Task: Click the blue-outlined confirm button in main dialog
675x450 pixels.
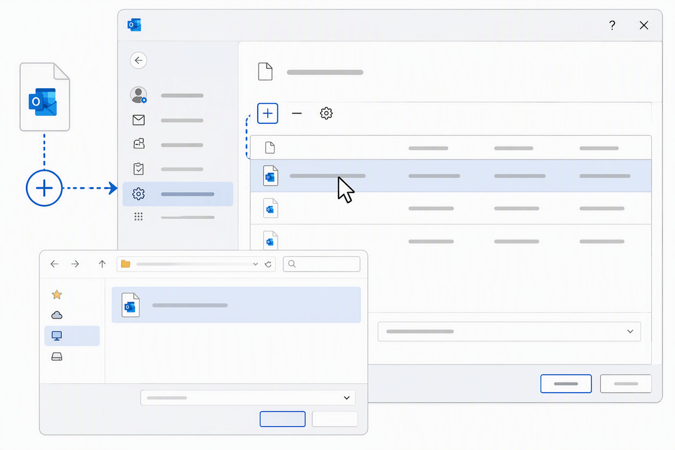Action: [566, 384]
